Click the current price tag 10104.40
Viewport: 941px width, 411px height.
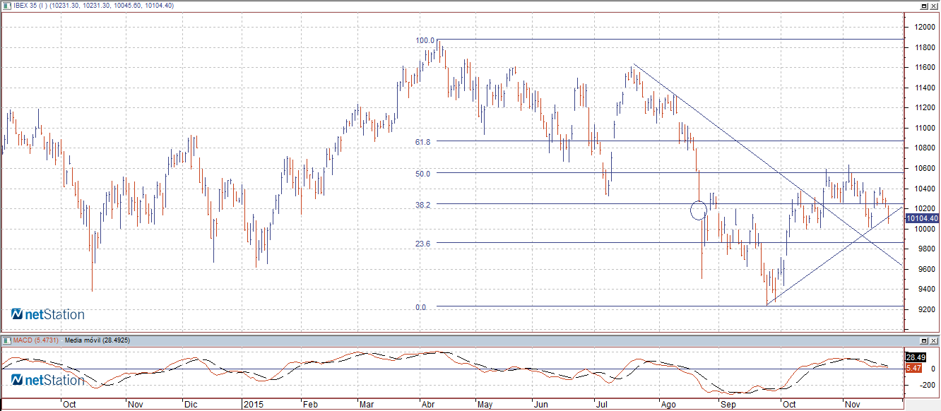coord(922,219)
